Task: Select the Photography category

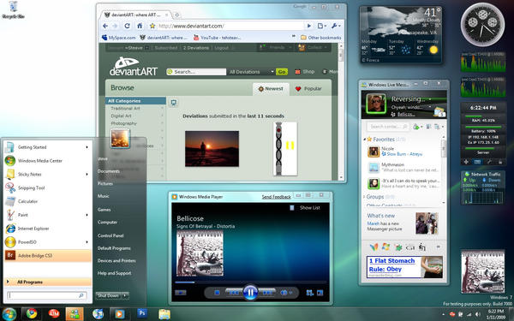Action: point(123,123)
